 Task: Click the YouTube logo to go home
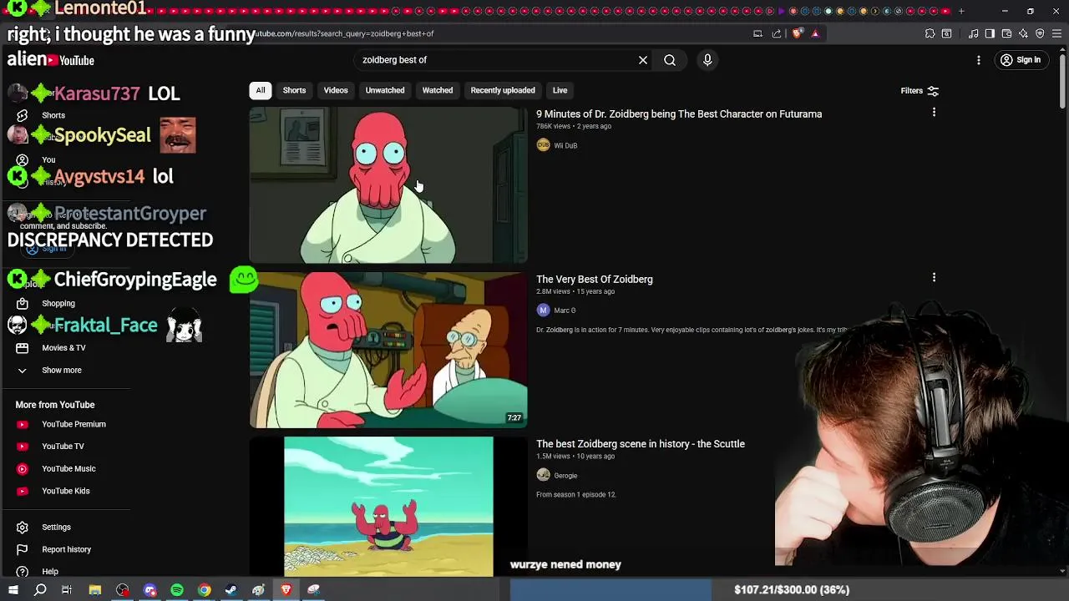(x=70, y=60)
